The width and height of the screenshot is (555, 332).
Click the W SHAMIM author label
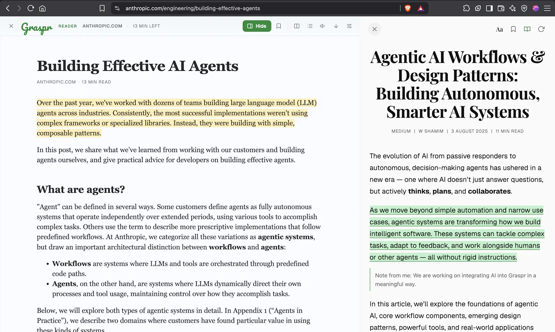tap(431, 131)
